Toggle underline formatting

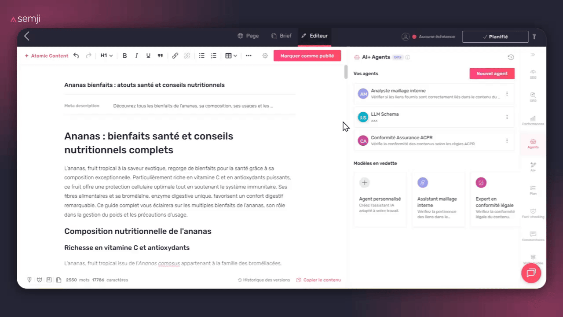click(148, 55)
